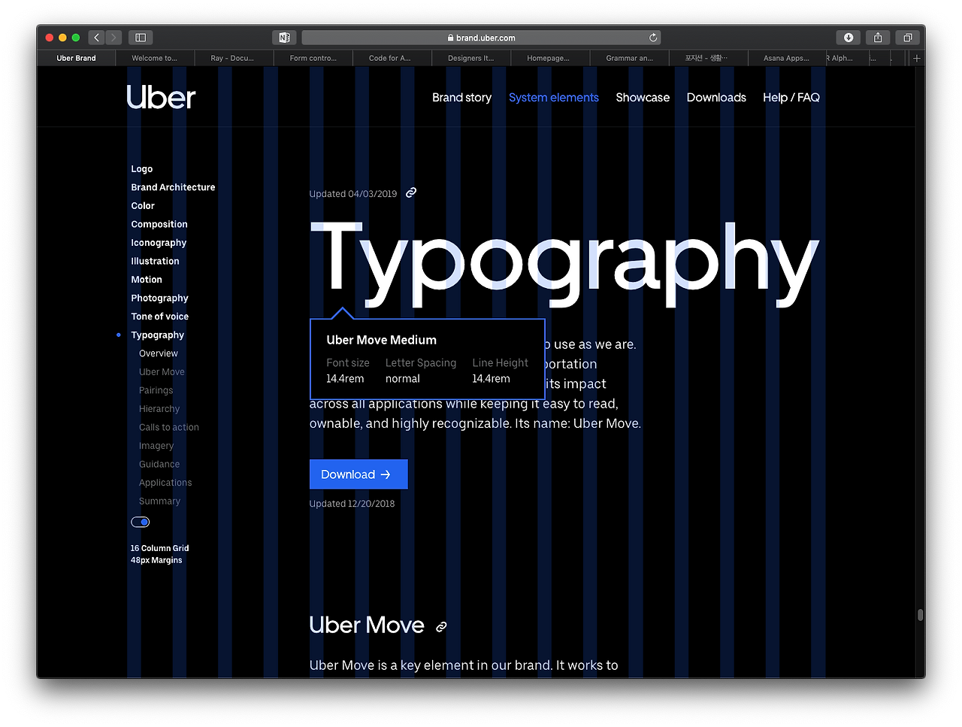
Task: Copy the anchor link beside Updated 04/03/2019
Action: coord(411,193)
